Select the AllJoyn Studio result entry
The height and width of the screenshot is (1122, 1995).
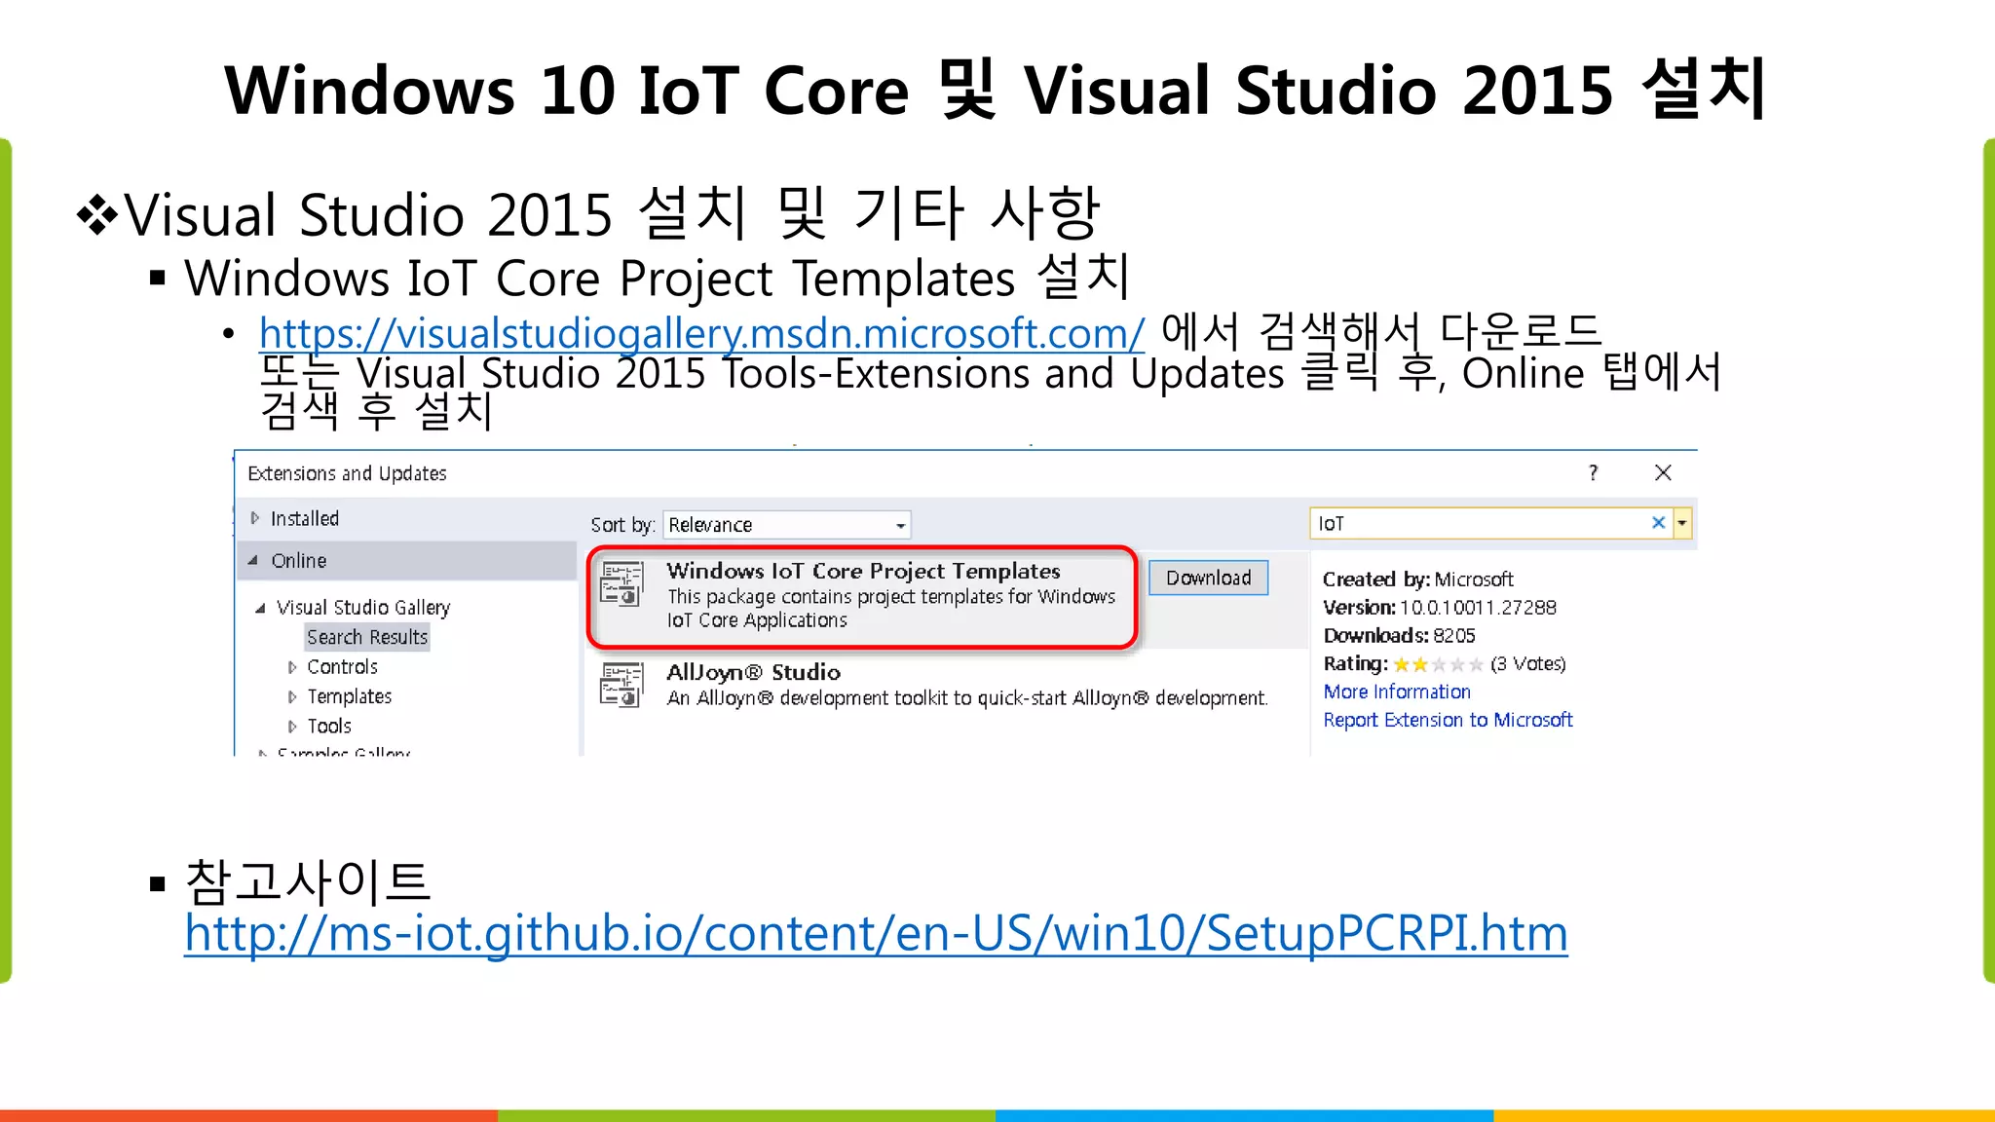point(945,685)
